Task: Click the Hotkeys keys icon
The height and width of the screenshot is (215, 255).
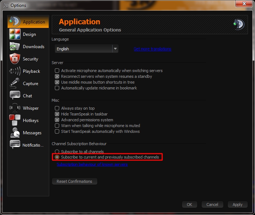Action: [x=15, y=120]
